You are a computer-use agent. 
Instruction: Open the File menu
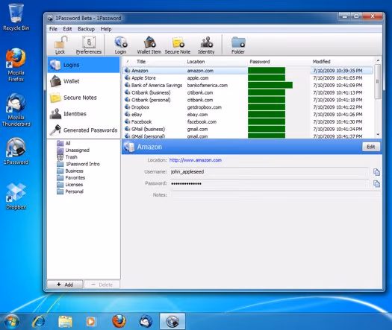click(53, 29)
